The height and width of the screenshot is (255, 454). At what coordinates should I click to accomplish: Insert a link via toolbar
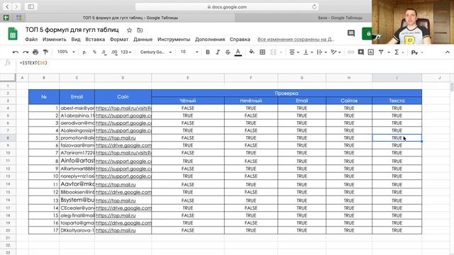350,52
